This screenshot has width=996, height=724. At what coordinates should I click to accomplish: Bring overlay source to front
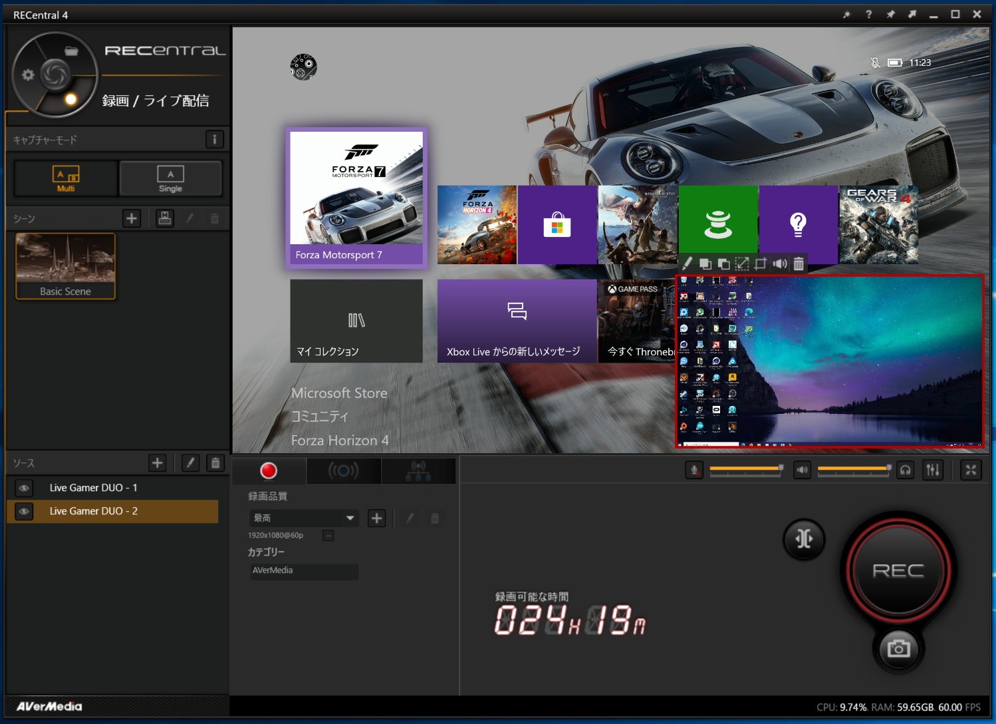click(705, 264)
